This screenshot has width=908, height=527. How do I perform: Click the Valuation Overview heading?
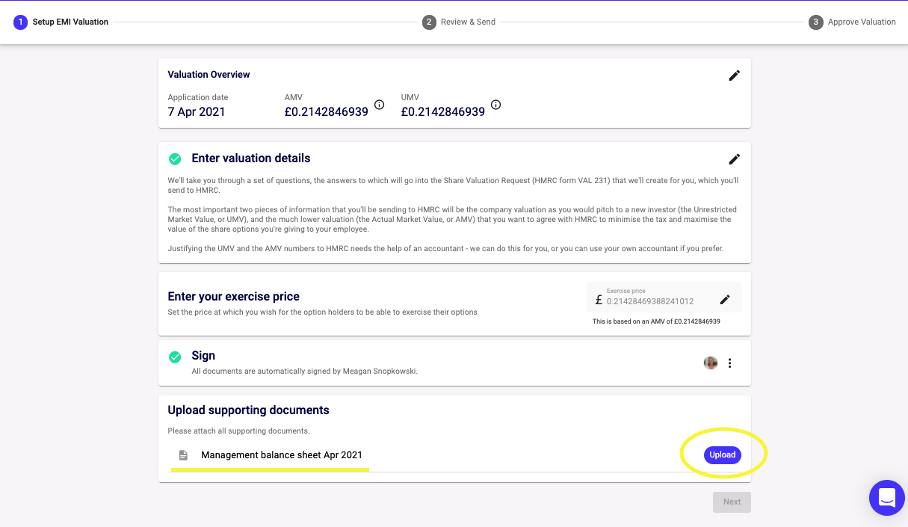click(209, 75)
